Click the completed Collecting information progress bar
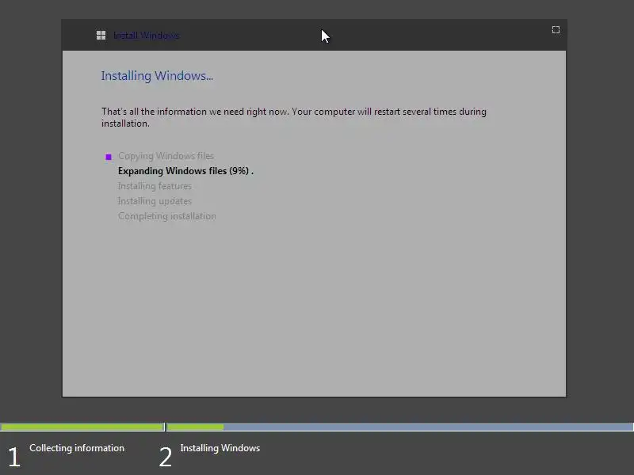The height and width of the screenshot is (475, 634). coord(82,427)
